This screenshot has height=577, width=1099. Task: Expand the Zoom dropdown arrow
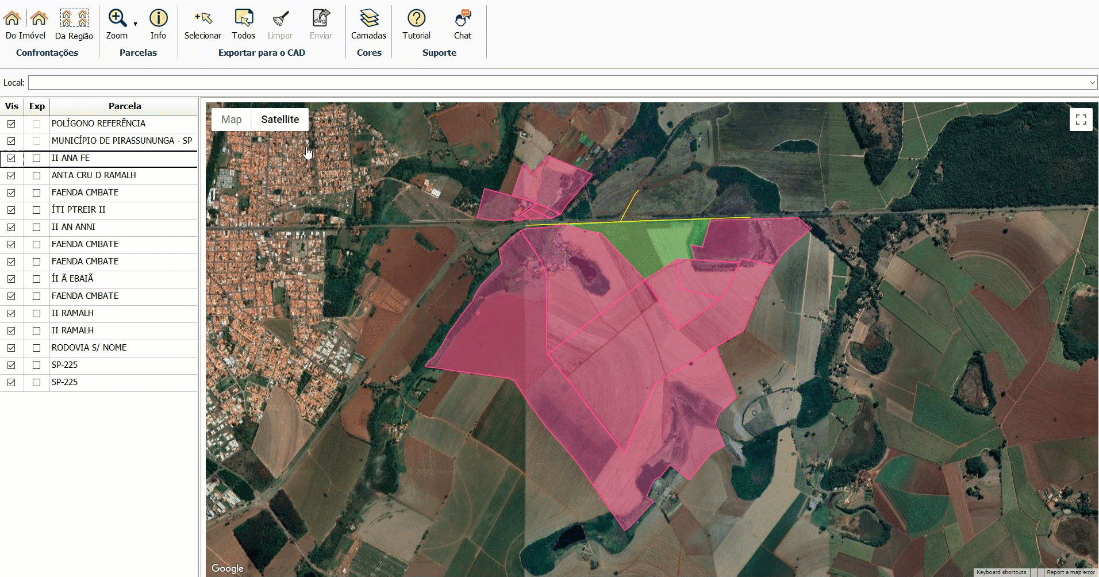click(x=136, y=24)
